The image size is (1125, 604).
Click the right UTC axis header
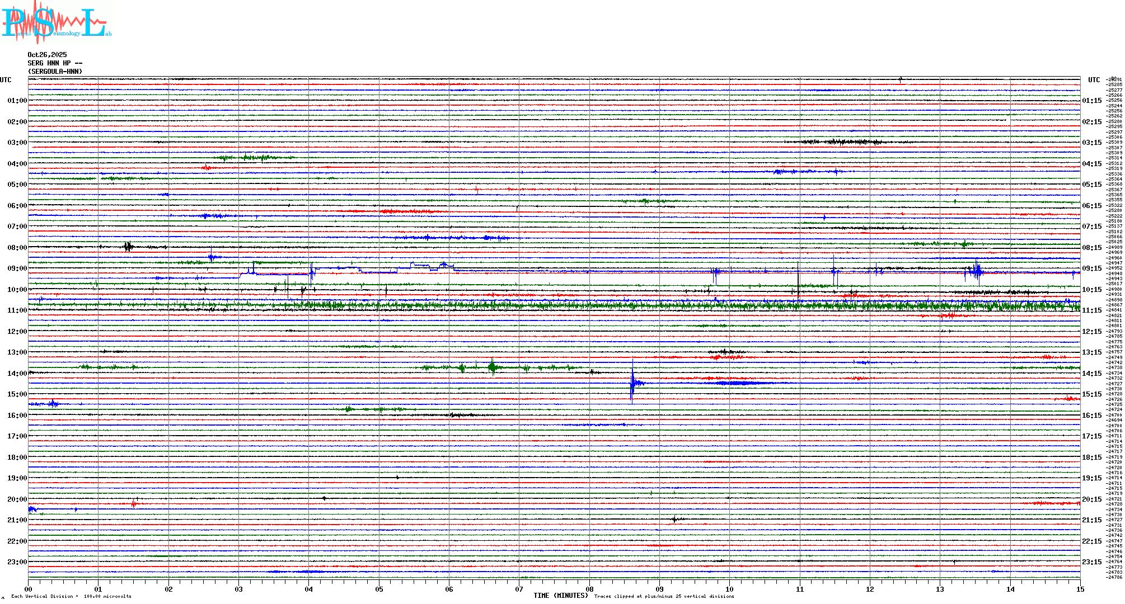(x=1094, y=80)
